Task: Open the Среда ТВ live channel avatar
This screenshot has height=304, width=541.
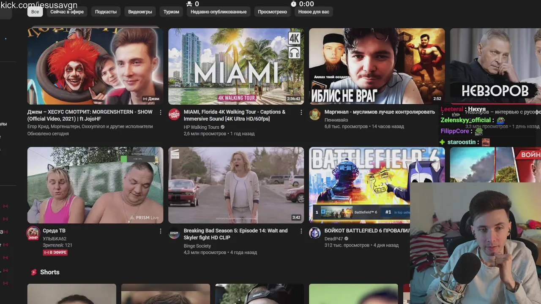Action: click(33, 233)
